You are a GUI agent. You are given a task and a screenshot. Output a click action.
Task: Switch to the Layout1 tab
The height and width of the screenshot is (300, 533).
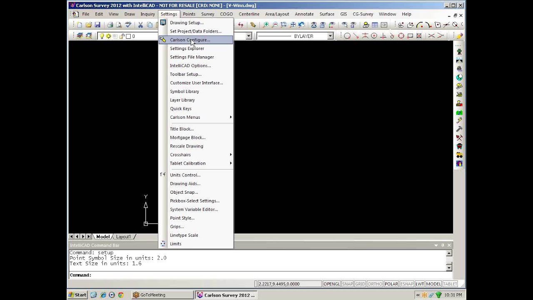[123, 237]
